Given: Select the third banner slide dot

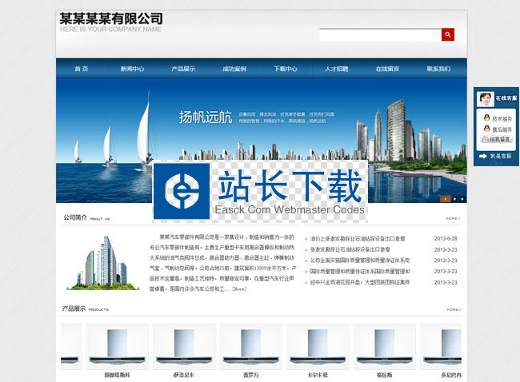Looking at the screenshot, I should (462, 199).
